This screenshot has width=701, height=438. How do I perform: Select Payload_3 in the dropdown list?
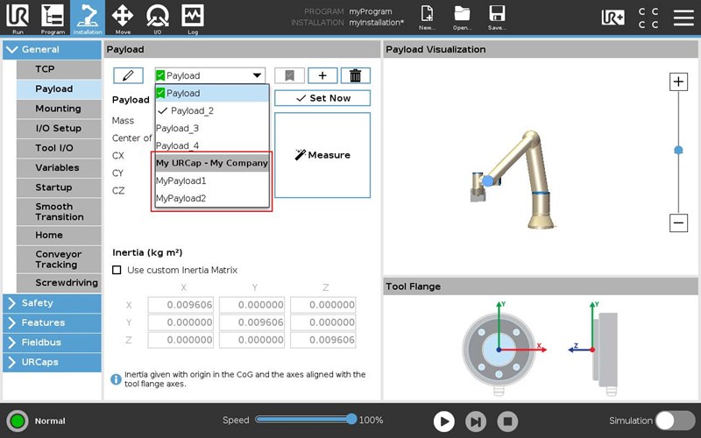(177, 128)
